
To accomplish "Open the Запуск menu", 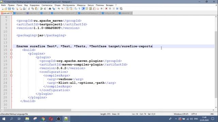I will pyautogui.click(x=91, y=5).
